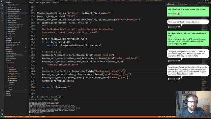211x119 pixels.
Task: Expand the TIMELINE section
Action: tap(8, 93)
